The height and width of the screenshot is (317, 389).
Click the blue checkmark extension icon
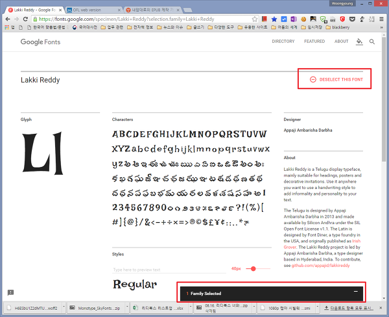[x=284, y=19]
